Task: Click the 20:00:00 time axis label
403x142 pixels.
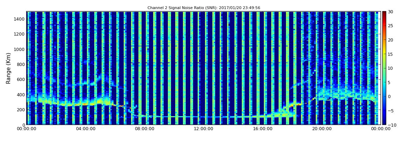Action: pyautogui.click(x=321, y=129)
